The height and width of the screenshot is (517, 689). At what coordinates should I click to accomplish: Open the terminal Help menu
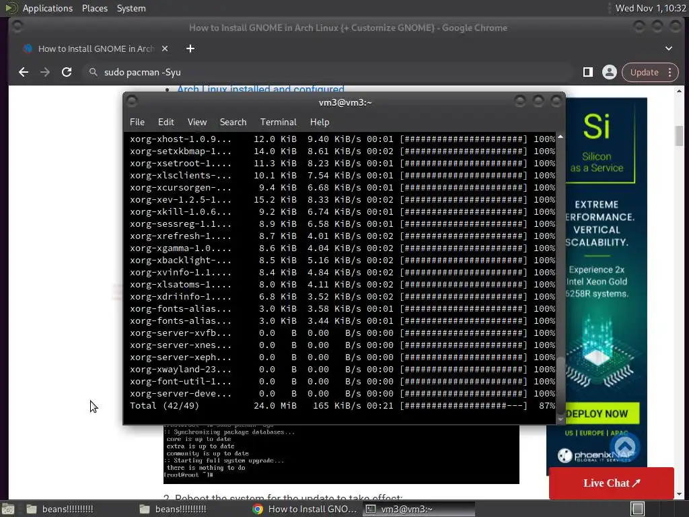pos(320,122)
